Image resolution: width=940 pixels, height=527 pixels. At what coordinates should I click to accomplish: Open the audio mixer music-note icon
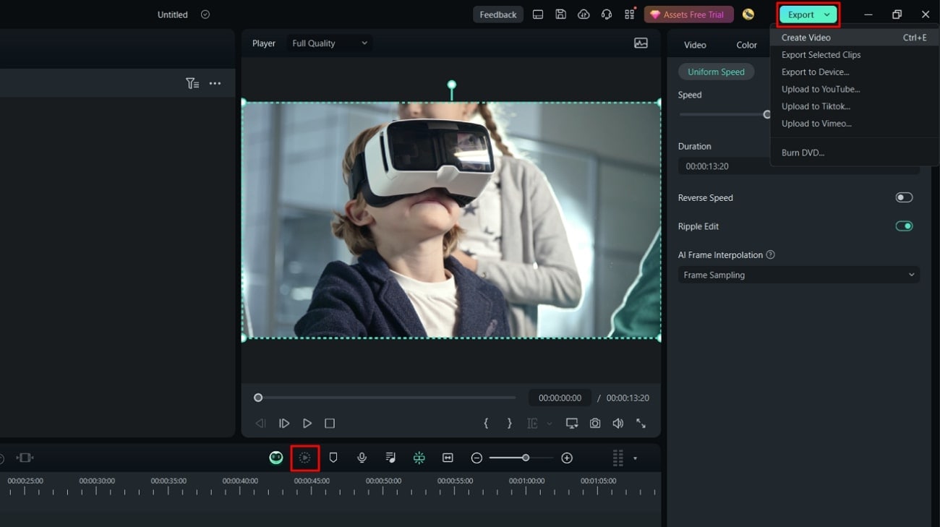[390, 458]
